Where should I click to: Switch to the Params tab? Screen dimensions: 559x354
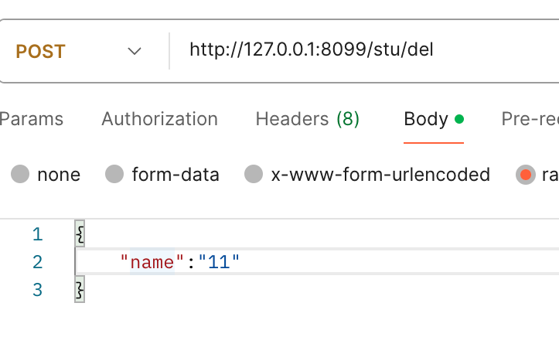[32, 119]
